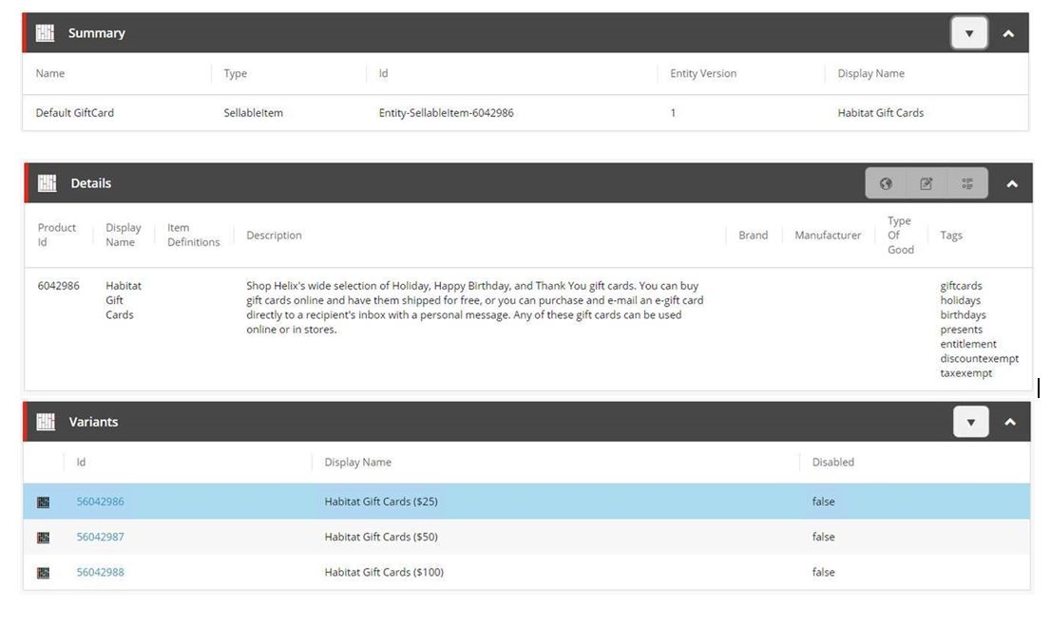The image size is (1051, 644).
Task: Click the Entity Version column header
Action: [703, 74]
